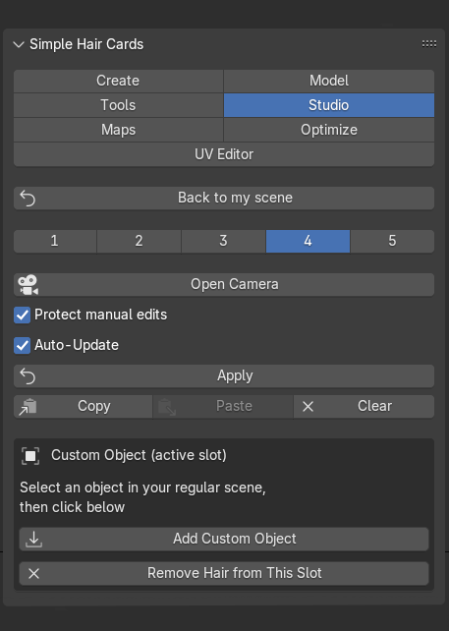Click Remove Hair from This Slot
This screenshot has width=449, height=631.
(224, 573)
